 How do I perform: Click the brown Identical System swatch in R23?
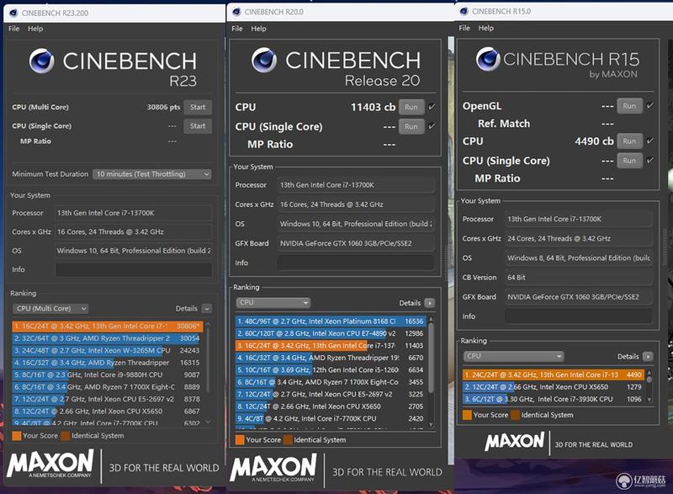point(66,436)
